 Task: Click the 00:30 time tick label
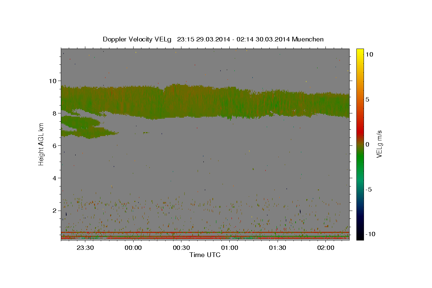181,248
